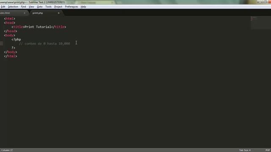Viewport: 271px width, 152px height.
Task: Click unsaved dot on print.php tab
Action: (x=58, y=13)
